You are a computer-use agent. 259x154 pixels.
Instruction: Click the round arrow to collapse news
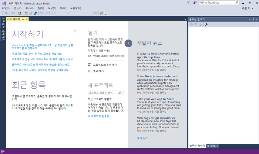pos(128,43)
